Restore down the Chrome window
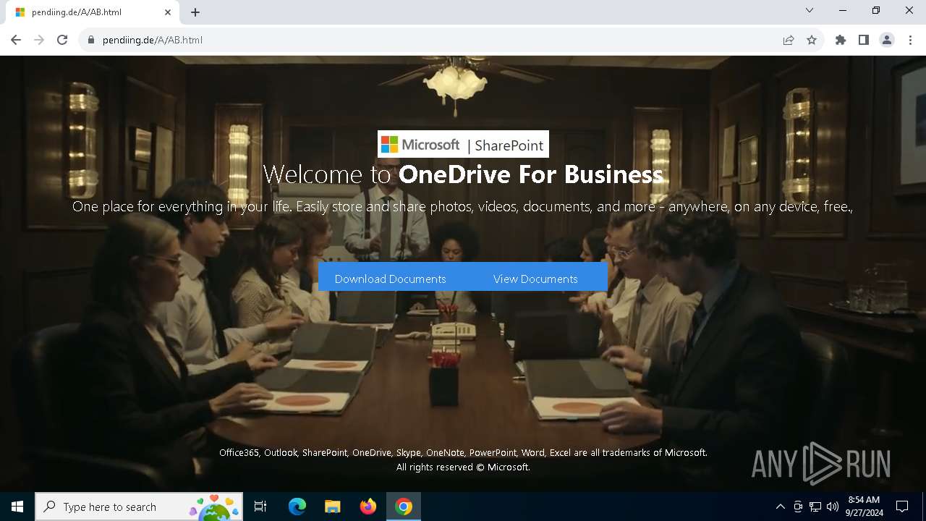This screenshot has height=521, width=926. coord(876,10)
